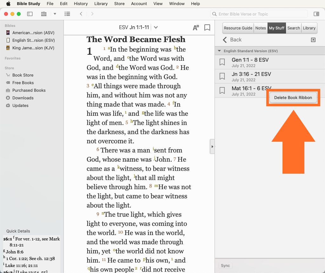Toggle the right study panel icon
This screenshot has height=273, width=325.
[x=316, y=14]
